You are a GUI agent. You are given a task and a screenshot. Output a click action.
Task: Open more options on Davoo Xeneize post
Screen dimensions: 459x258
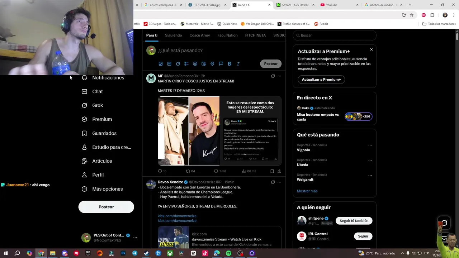pyautogui.click(x=279, y=182)
